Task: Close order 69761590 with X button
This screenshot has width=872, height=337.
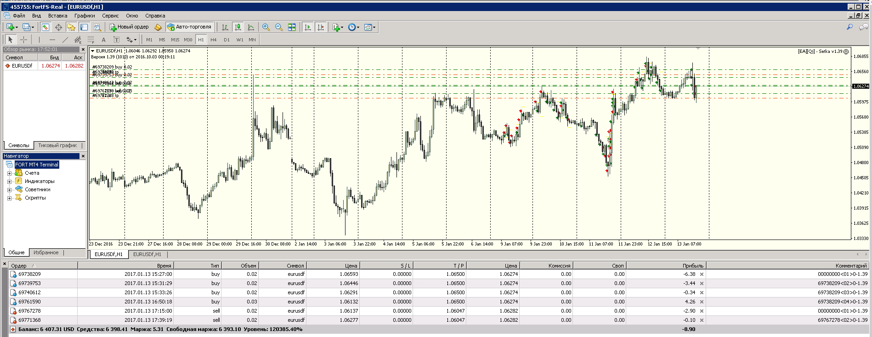Action: tap(702, 302)
